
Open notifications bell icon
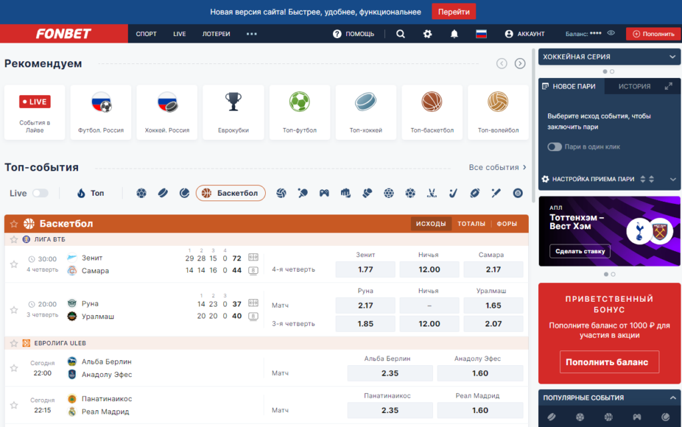(x=454, y=34)
